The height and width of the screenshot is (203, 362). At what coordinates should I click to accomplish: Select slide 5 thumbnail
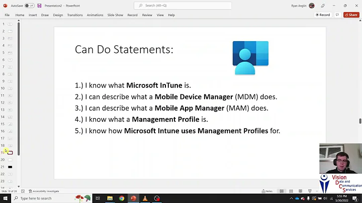[x=10, y=53]
